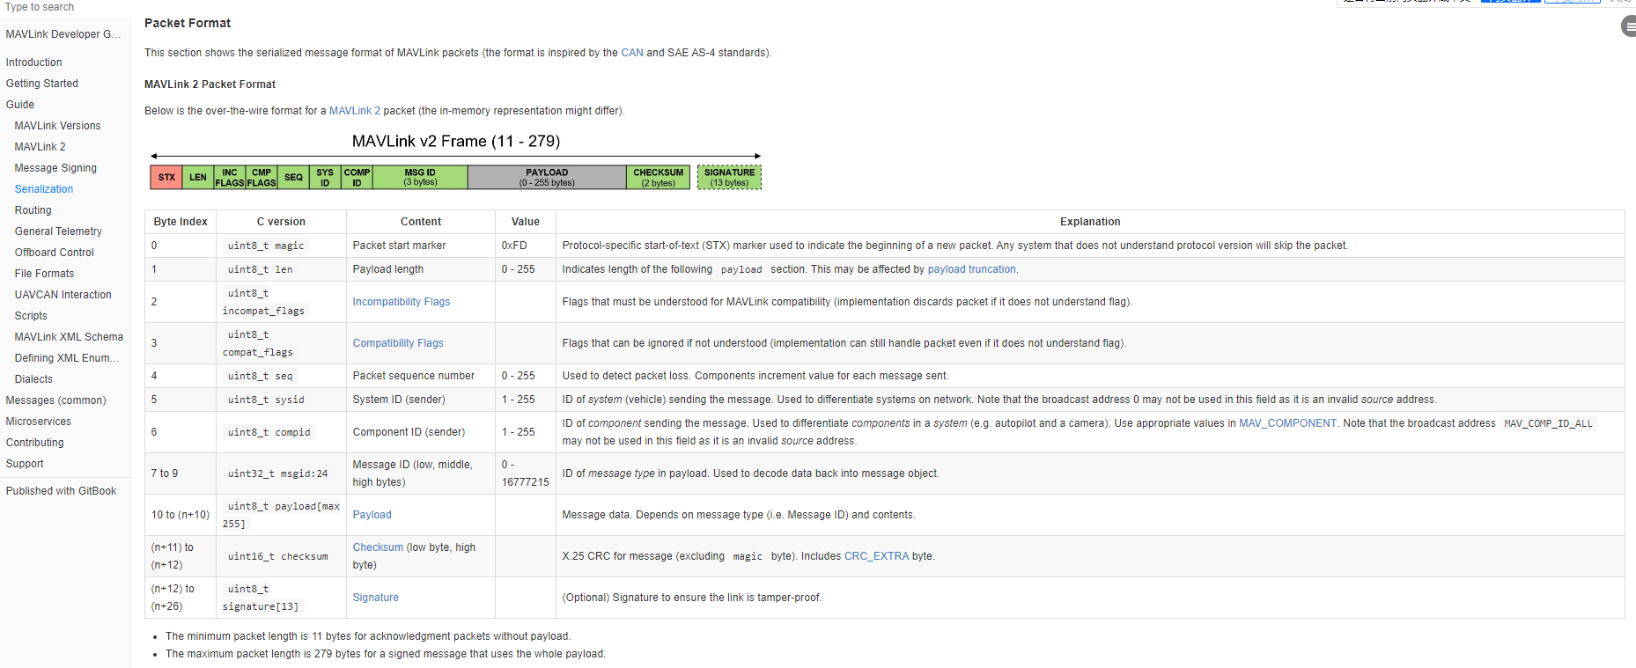1636x668 pixels.
Task: Open Dialects in the sidebar
Action: point(34,379)
